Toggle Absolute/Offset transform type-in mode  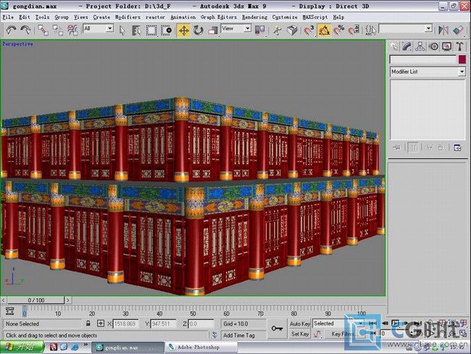pyautogui.click(x=101, y=324)
